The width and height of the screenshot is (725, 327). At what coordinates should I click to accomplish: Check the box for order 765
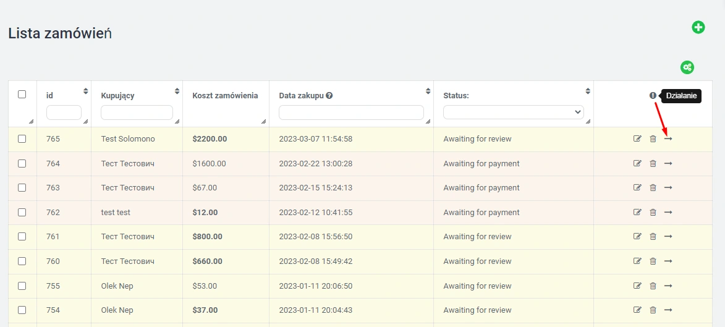coord(22,139)
